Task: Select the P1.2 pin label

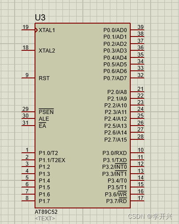Action: (x=44, y=167)
